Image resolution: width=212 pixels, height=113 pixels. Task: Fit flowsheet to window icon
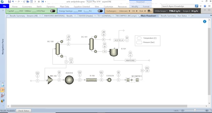click(x=210, y=111)
